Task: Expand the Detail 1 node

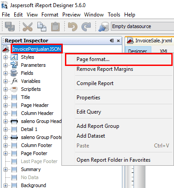Action: [x=5, y=129]
